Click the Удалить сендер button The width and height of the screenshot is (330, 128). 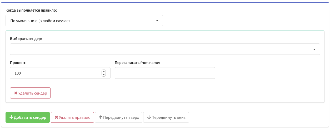(x=30, y=93)
